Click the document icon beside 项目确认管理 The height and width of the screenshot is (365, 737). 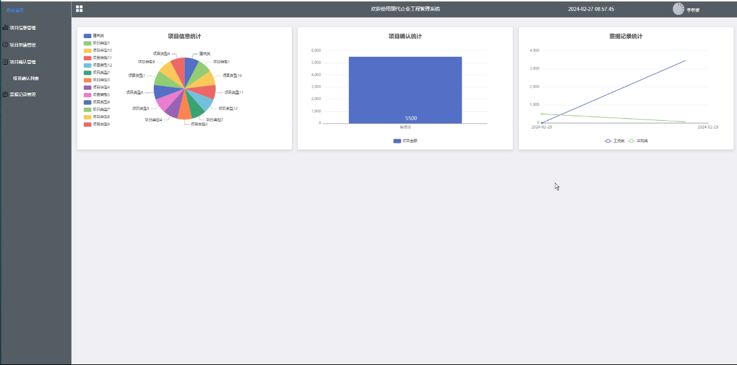(5, 61)
